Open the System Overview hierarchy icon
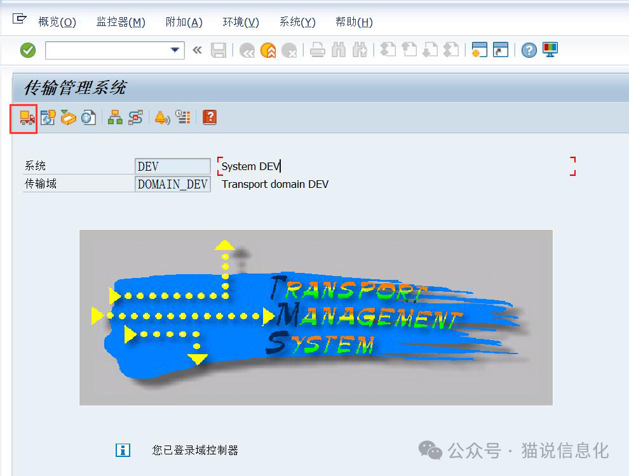Viewport: 629px width, 476px height. click(115, 117)
